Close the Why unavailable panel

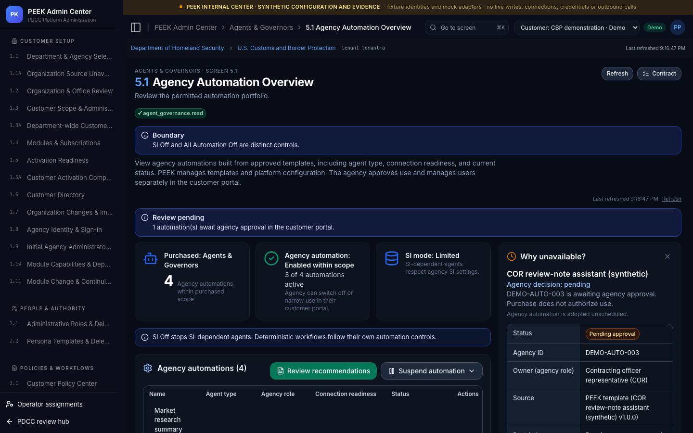click(667, 256)
